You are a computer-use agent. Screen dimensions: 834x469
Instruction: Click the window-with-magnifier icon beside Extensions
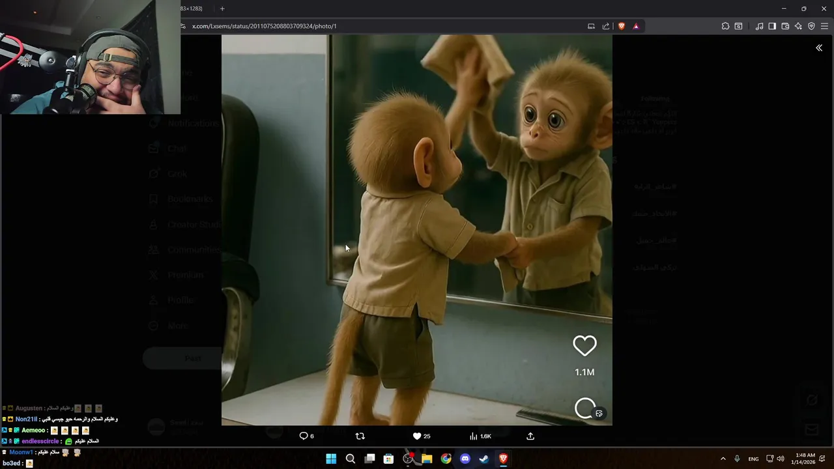(x=738, y=26)
